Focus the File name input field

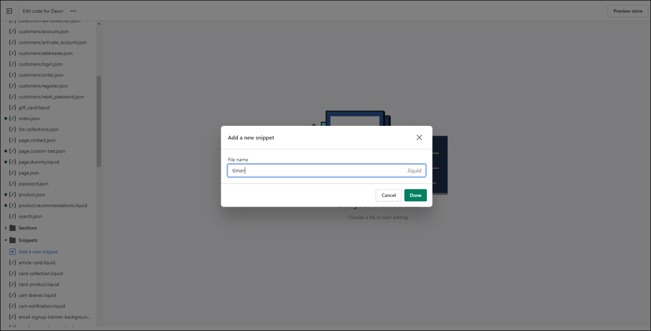[326, 171]
